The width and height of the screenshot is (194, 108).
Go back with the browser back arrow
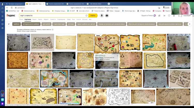tap(7, 8)
